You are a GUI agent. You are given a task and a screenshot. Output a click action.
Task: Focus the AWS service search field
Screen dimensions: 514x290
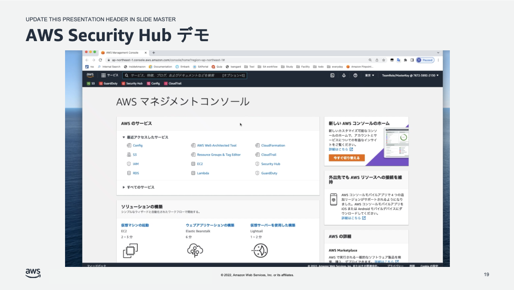pyautogui.click(x=185, y=75)
